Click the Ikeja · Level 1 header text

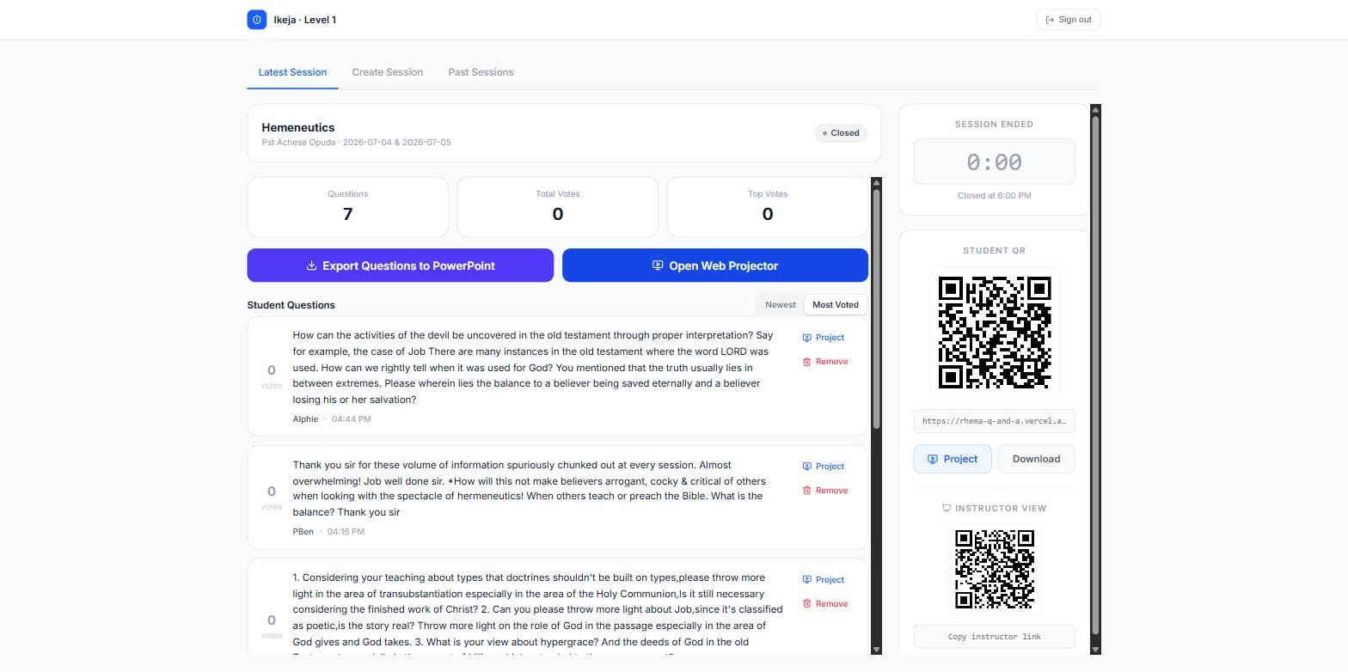point(304,20)
